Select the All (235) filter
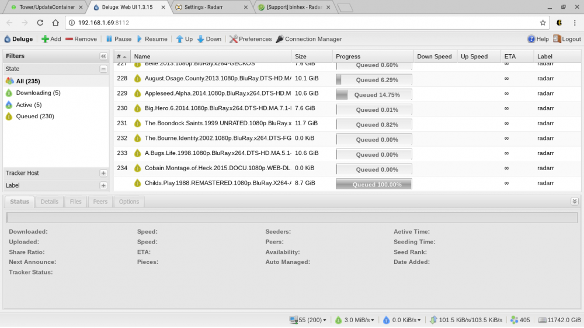This screenshot has height=328, width=584. point(56,81)
